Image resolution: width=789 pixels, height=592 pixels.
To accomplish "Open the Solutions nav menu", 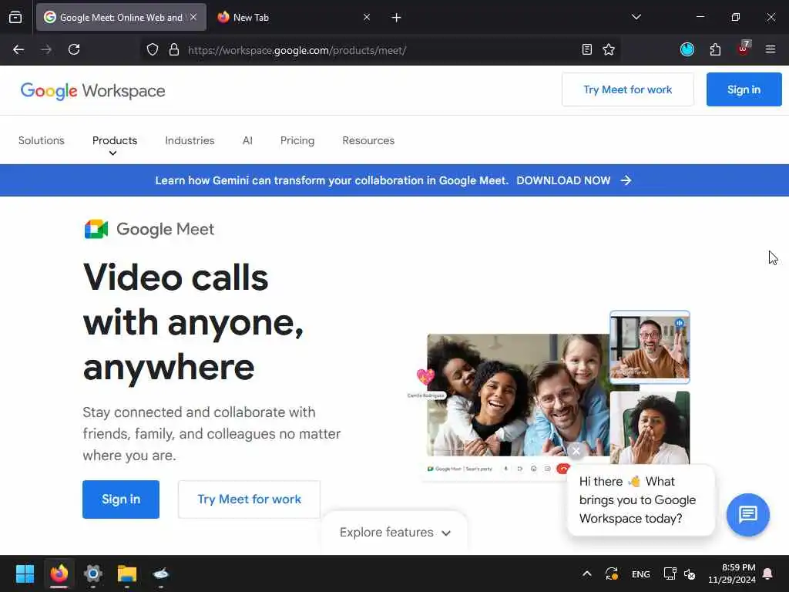I will pyautogui.click(x=42, y=140).
